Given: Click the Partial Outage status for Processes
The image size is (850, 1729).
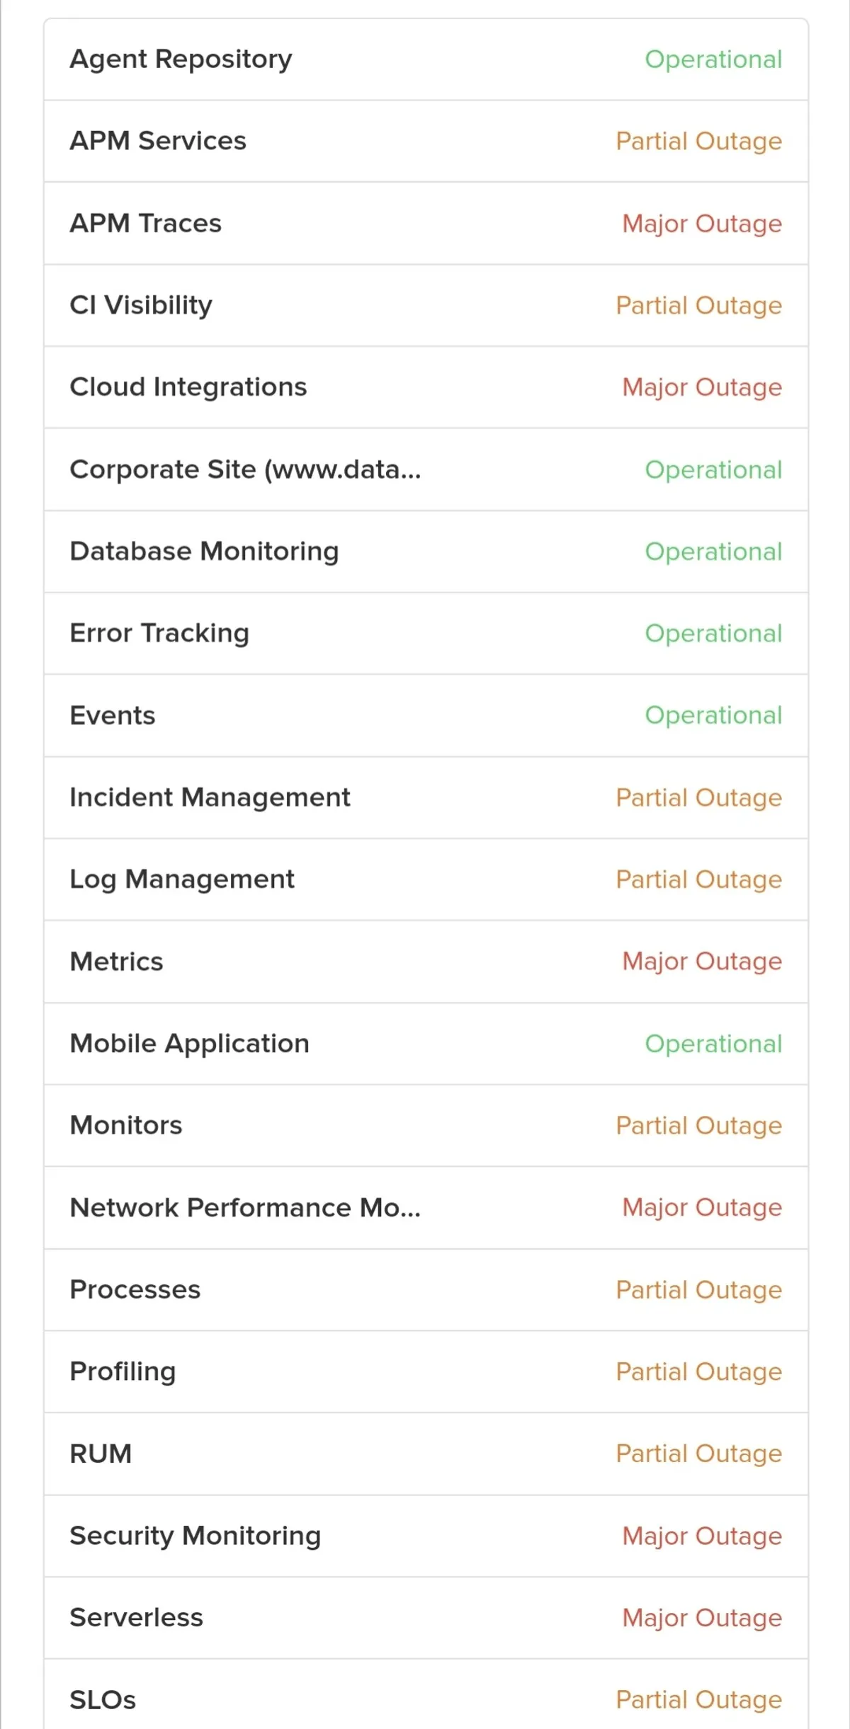Looking at the screenshot, I should point(698,1289).
